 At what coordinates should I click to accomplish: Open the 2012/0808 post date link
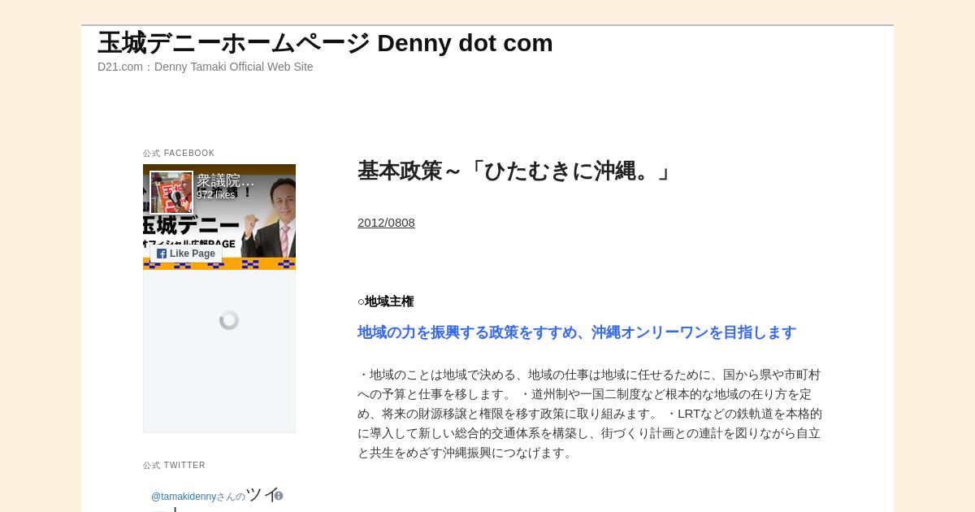386,223
